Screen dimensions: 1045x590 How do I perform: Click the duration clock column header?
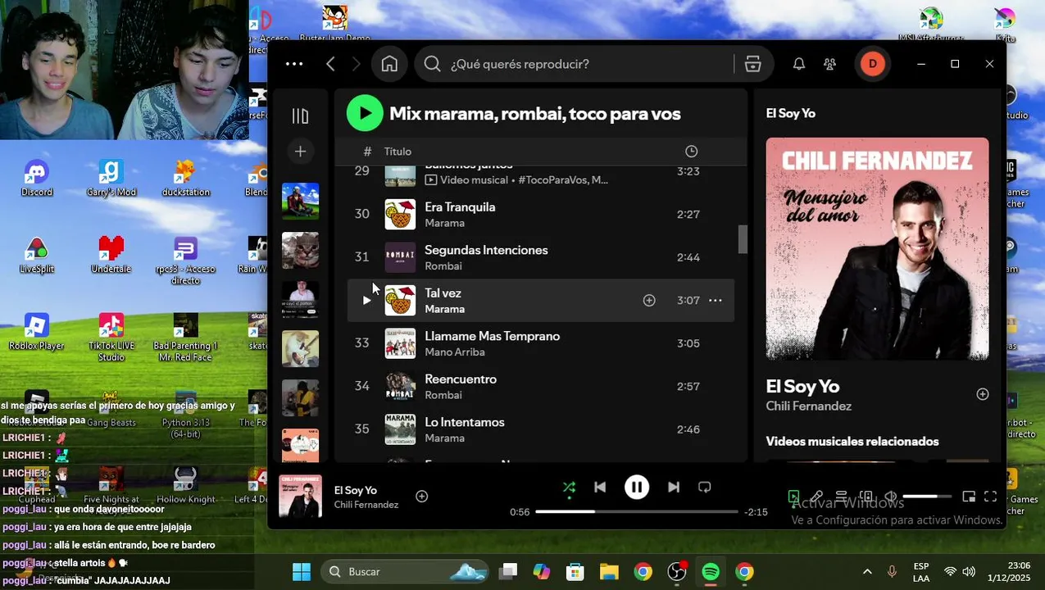tap(691, 151)
